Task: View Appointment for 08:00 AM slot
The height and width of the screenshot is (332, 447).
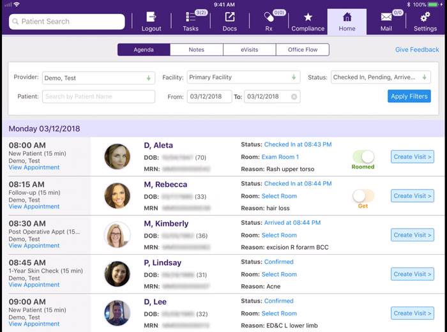Action: tap(34, 167)
